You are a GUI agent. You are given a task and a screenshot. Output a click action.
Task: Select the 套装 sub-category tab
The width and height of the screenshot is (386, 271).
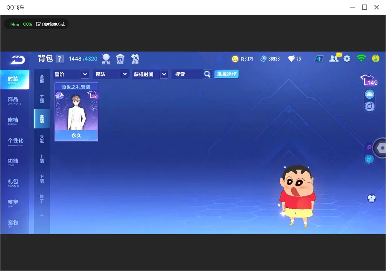[42, 119]
